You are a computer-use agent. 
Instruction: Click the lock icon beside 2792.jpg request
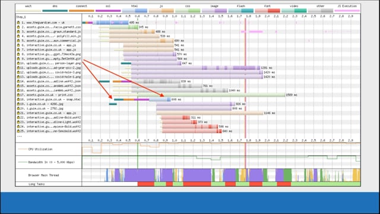[18, 109]
